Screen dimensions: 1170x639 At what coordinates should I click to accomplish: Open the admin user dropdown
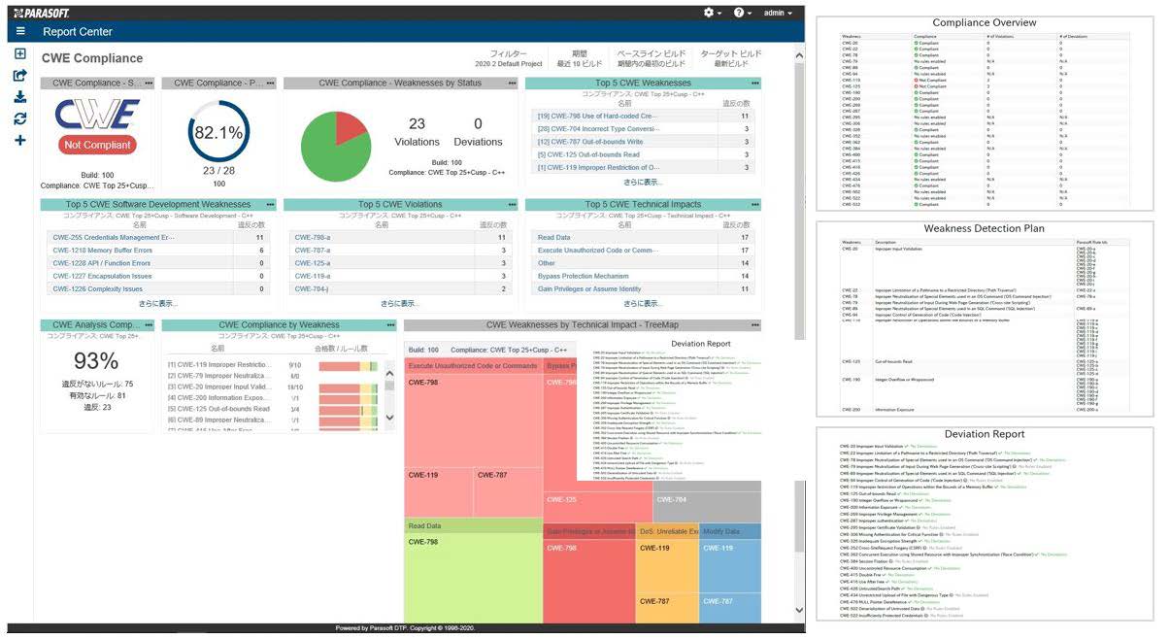779,13
